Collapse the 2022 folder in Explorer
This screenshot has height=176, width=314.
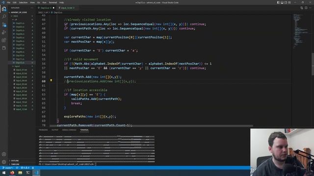(x=15, y=16)
